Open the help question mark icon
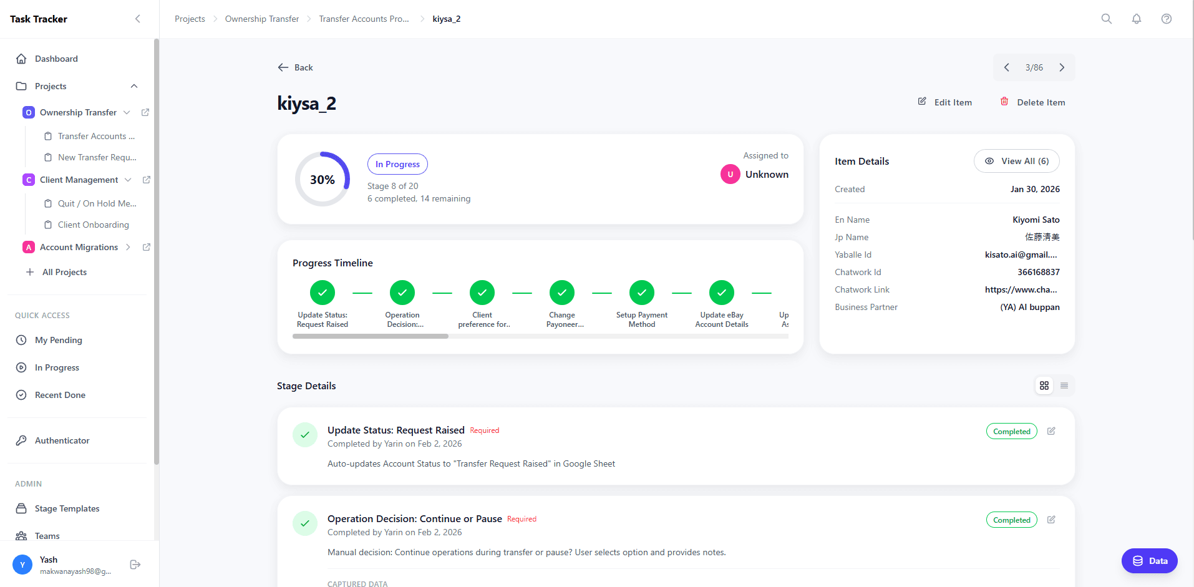 1166,19
